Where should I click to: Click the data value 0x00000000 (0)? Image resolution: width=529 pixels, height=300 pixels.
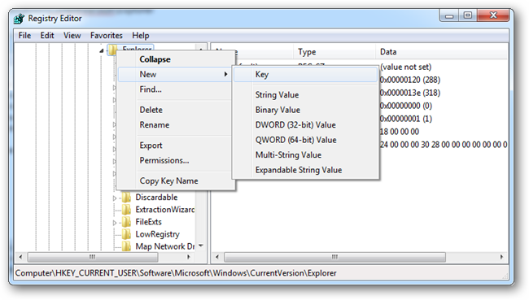tap(406, 106)
